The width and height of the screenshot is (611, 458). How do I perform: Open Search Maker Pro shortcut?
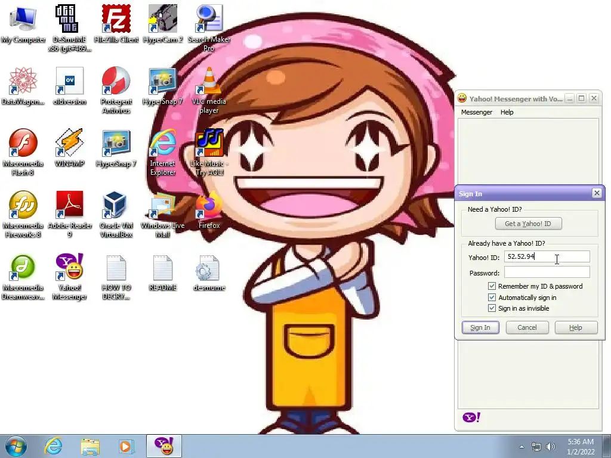(x=209, y=28)
